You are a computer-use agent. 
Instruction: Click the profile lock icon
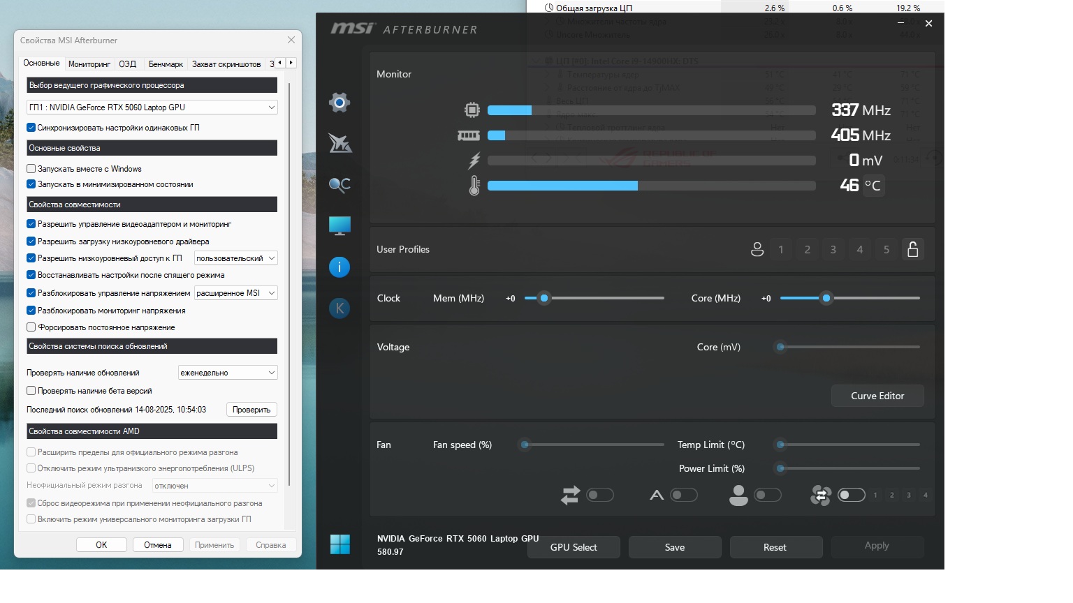click(912, 249)
